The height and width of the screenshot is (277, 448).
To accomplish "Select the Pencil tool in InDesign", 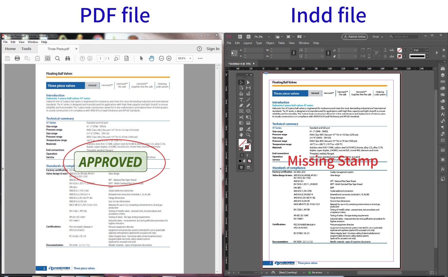I will click(x=248, y=105).
